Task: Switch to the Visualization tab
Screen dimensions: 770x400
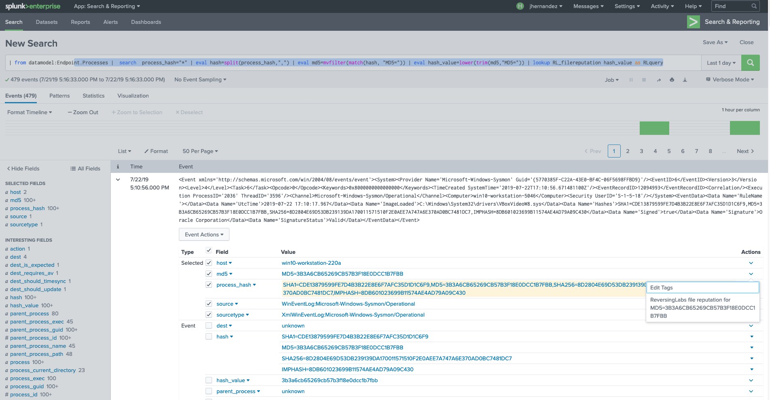Action: pyautogui.click(x=133, y=96)
